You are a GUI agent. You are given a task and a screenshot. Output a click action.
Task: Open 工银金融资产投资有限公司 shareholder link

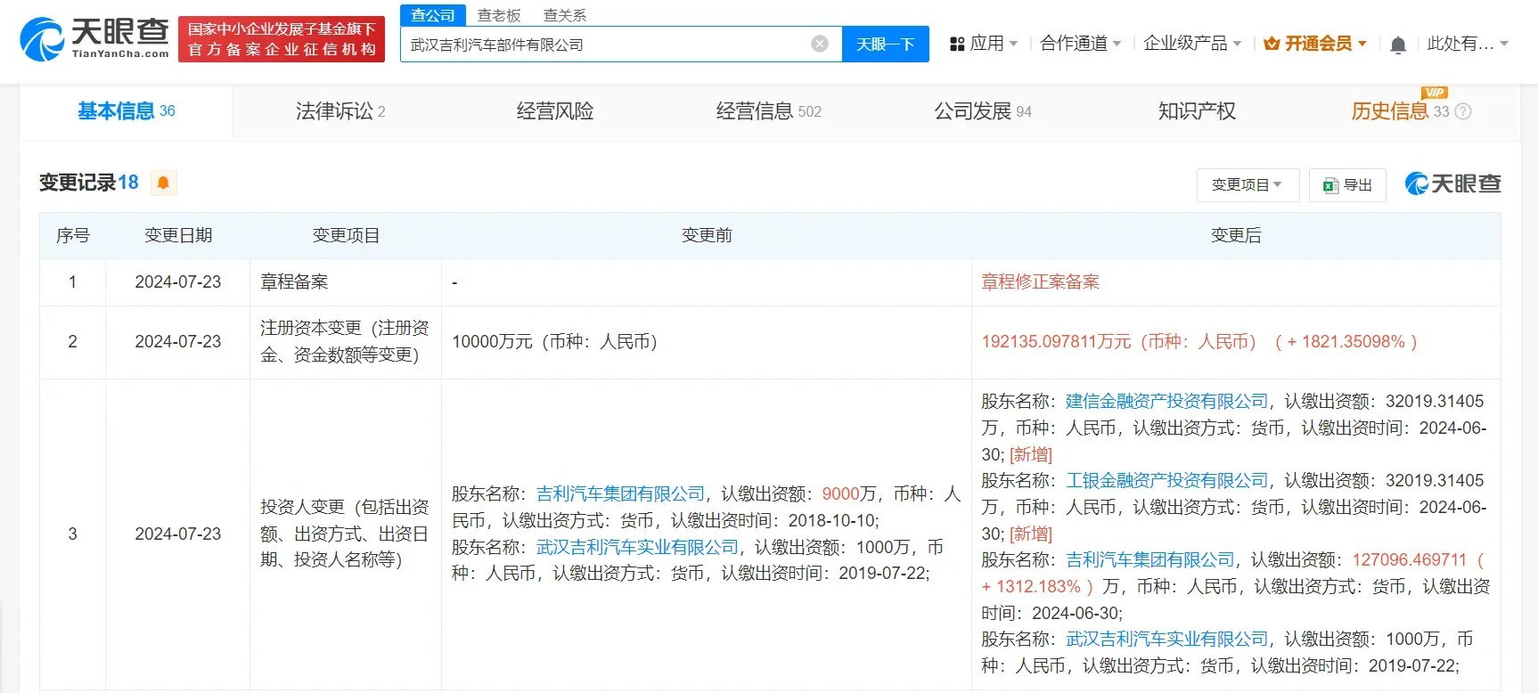[1166, 480]
